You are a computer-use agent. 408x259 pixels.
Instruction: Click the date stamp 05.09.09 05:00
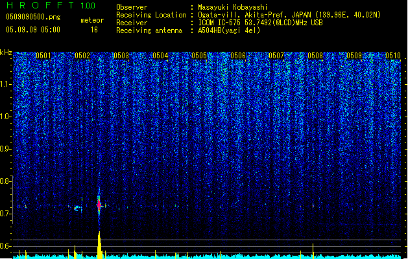33,30
